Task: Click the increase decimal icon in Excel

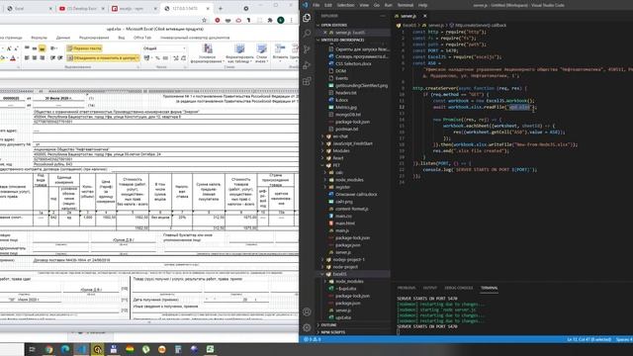Action: click(x=176, y=58)
